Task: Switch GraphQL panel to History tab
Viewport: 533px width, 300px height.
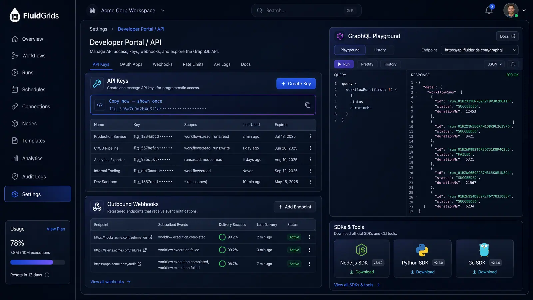Action: (x=380, y=50)
